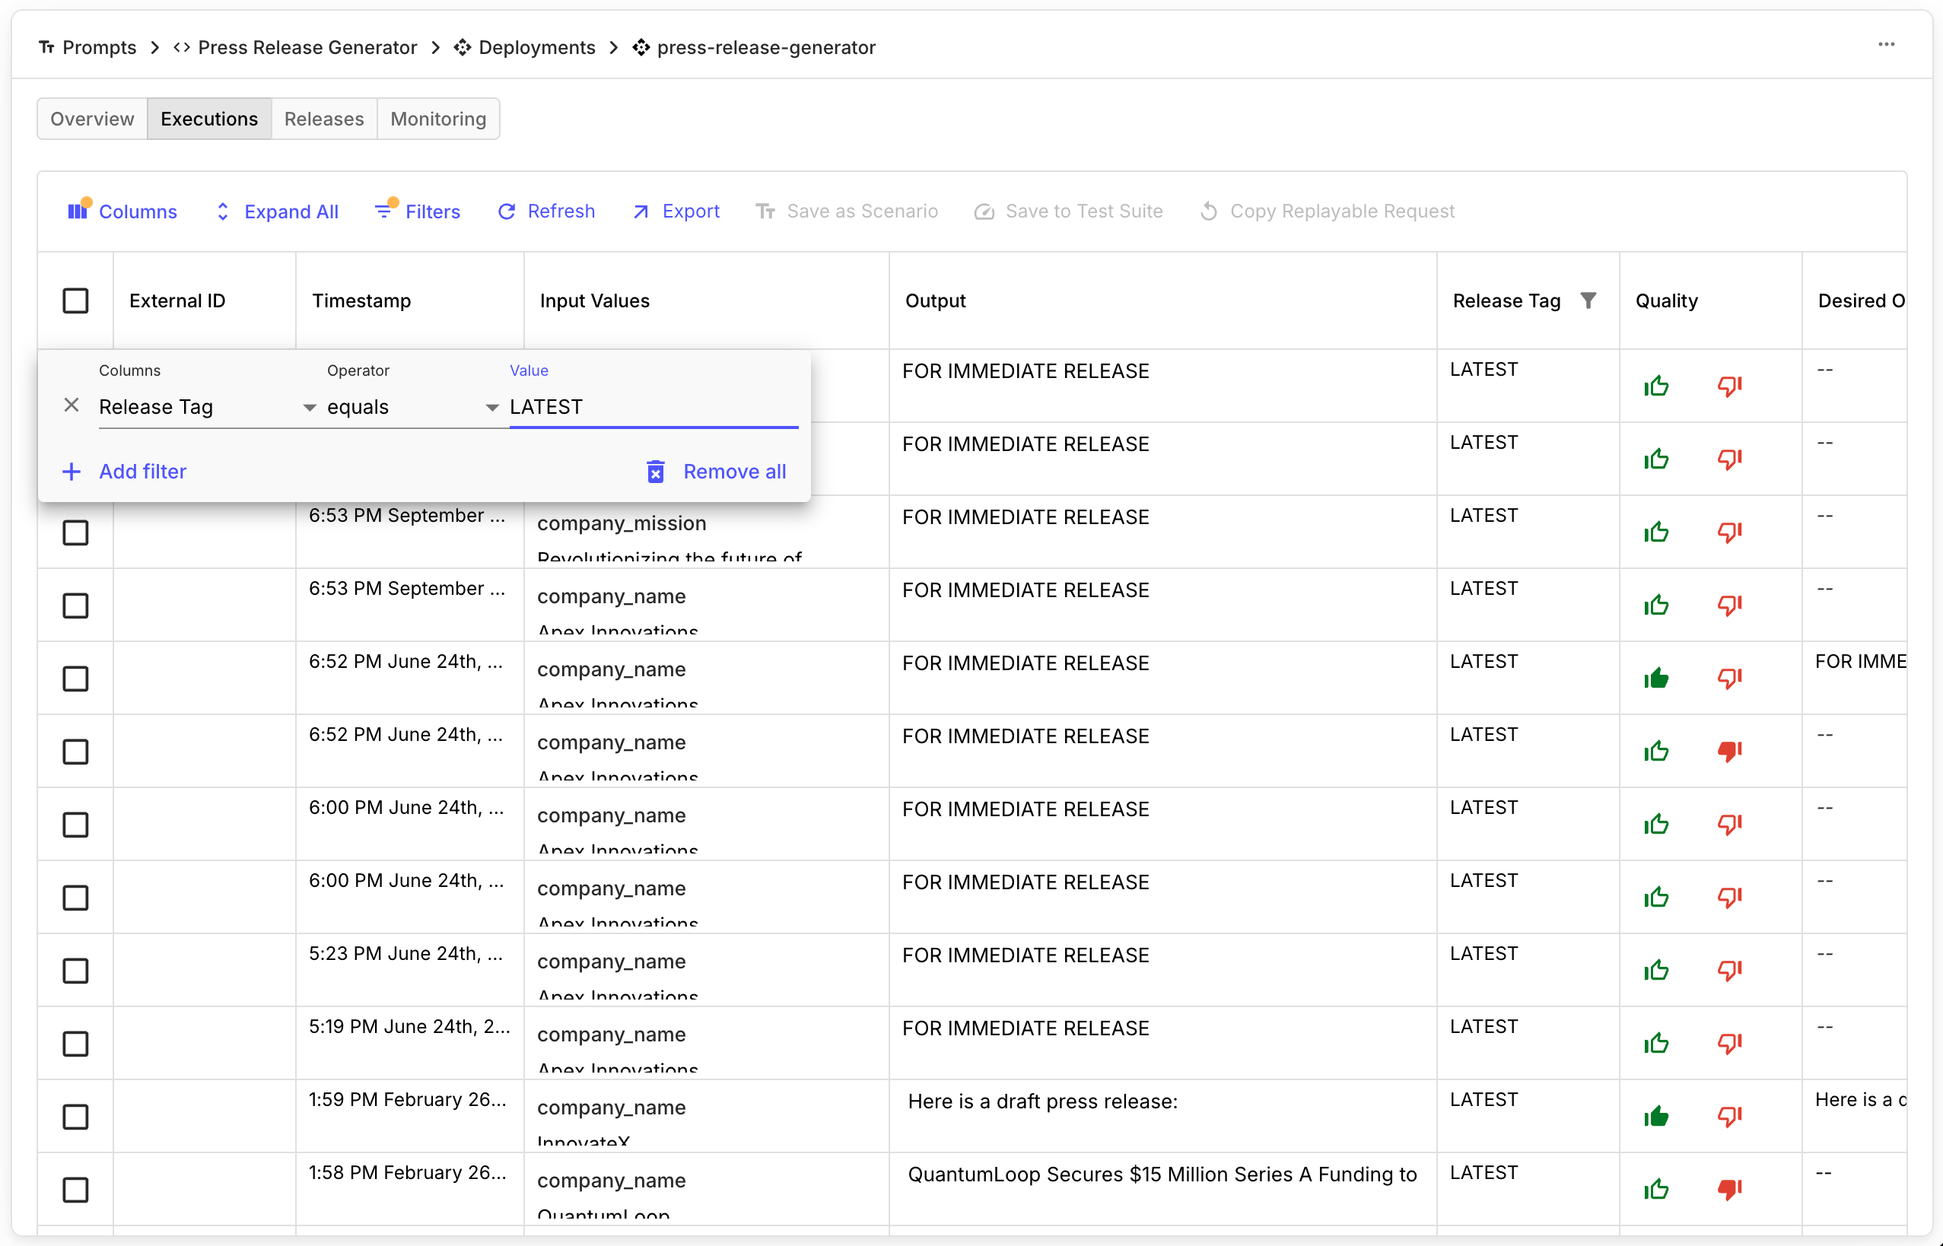Viewport: 1943px width, 1246px height.
Task: Switch to the Releases tab
Action: pyautogui.click(x=323, y=119)
